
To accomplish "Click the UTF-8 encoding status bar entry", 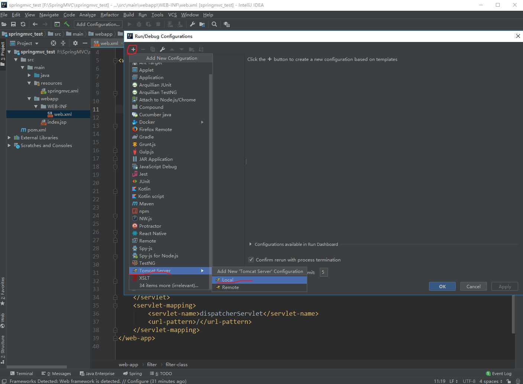I will [x=469, y=381].
